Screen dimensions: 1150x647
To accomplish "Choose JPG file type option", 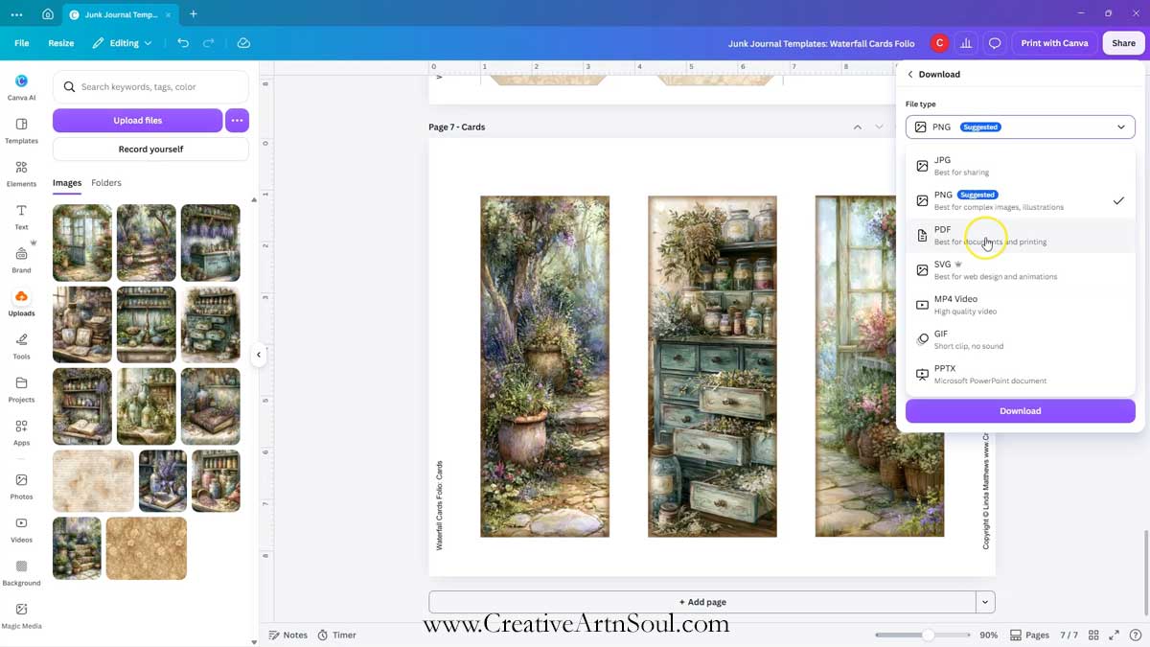I will point(1020,166).
